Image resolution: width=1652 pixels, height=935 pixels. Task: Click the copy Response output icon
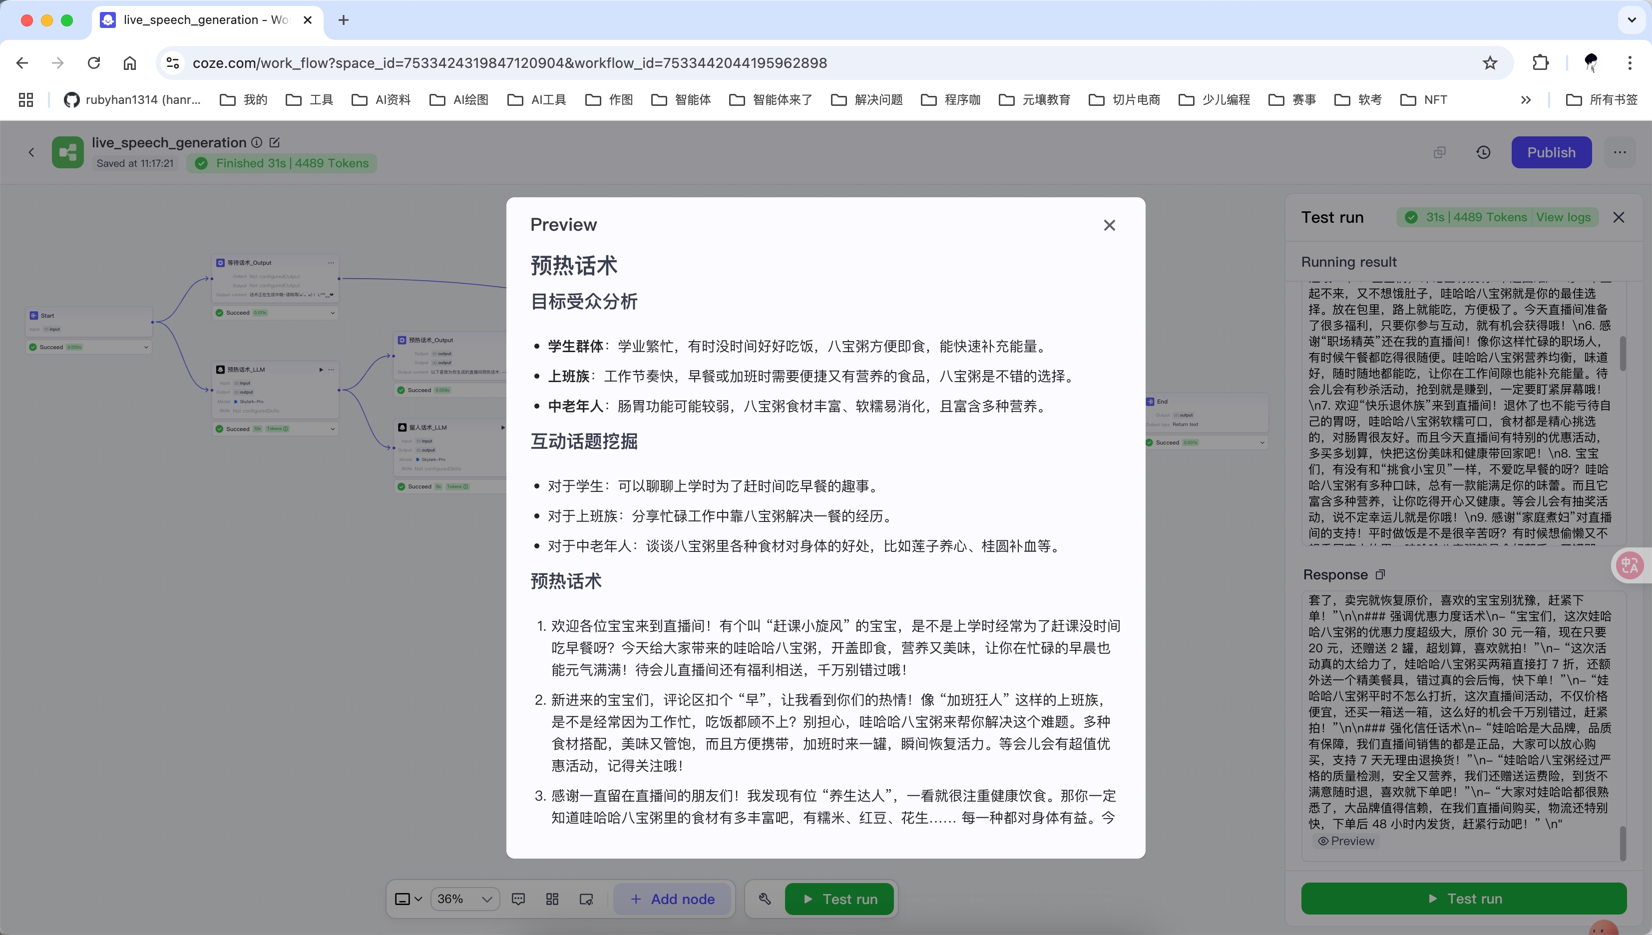click(1381, 574)
